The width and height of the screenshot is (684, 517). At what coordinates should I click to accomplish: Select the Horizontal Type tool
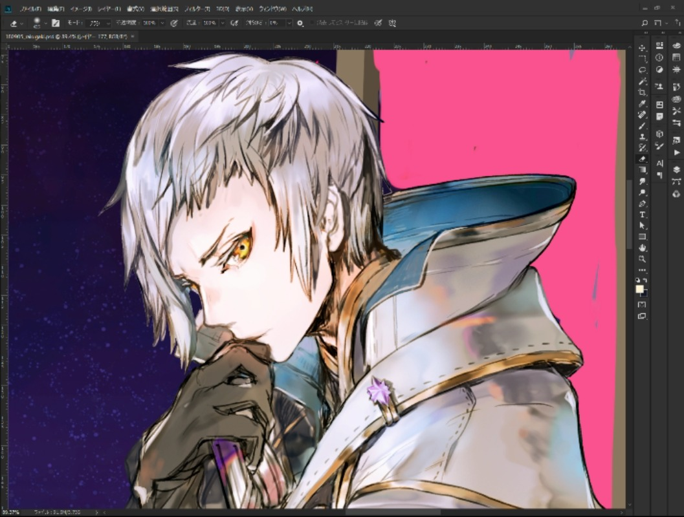pyautogui.click(x=642, y=214)
